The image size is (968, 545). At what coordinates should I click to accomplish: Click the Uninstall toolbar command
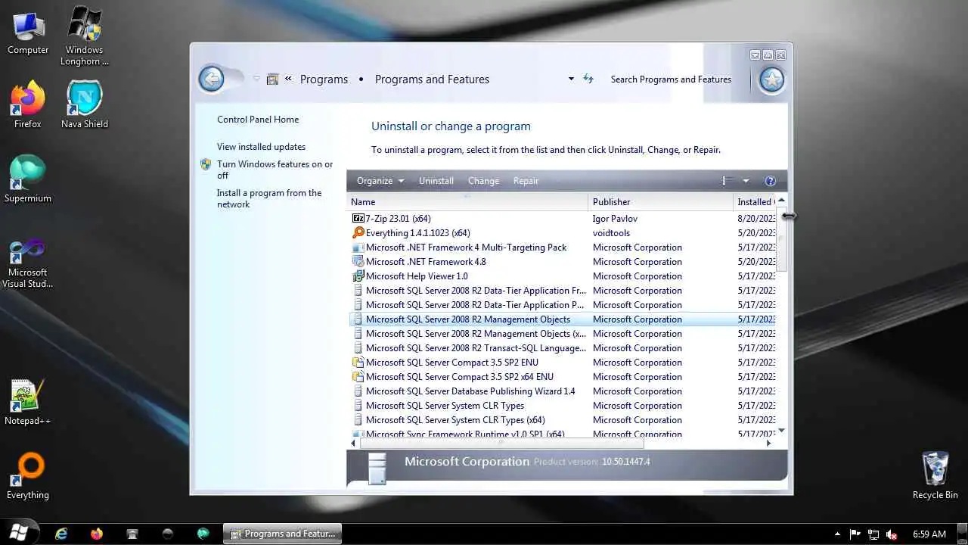coord(436,181)
